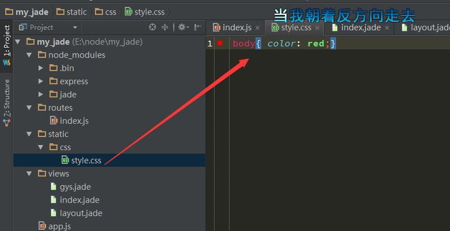Viewport: 450px width, 231px height.
Task: Open Project panel settings gear
Action: pyautogui.click(x=182, y=27)
